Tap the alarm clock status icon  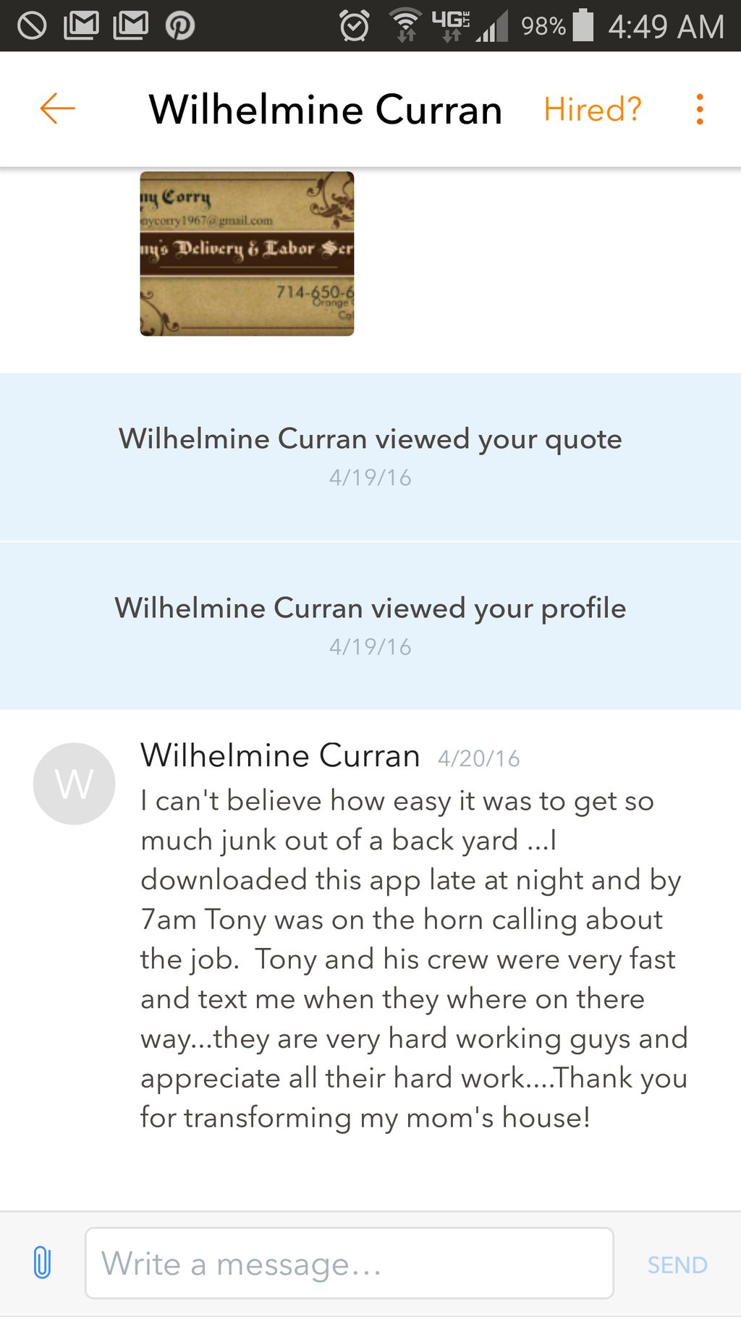click(x=355, y=26)
